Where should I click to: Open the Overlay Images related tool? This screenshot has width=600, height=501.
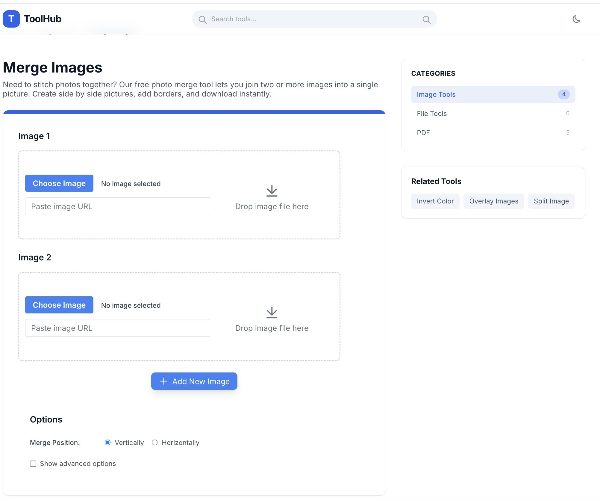pos(493,201)
